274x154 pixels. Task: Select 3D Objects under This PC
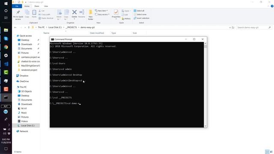27,91
